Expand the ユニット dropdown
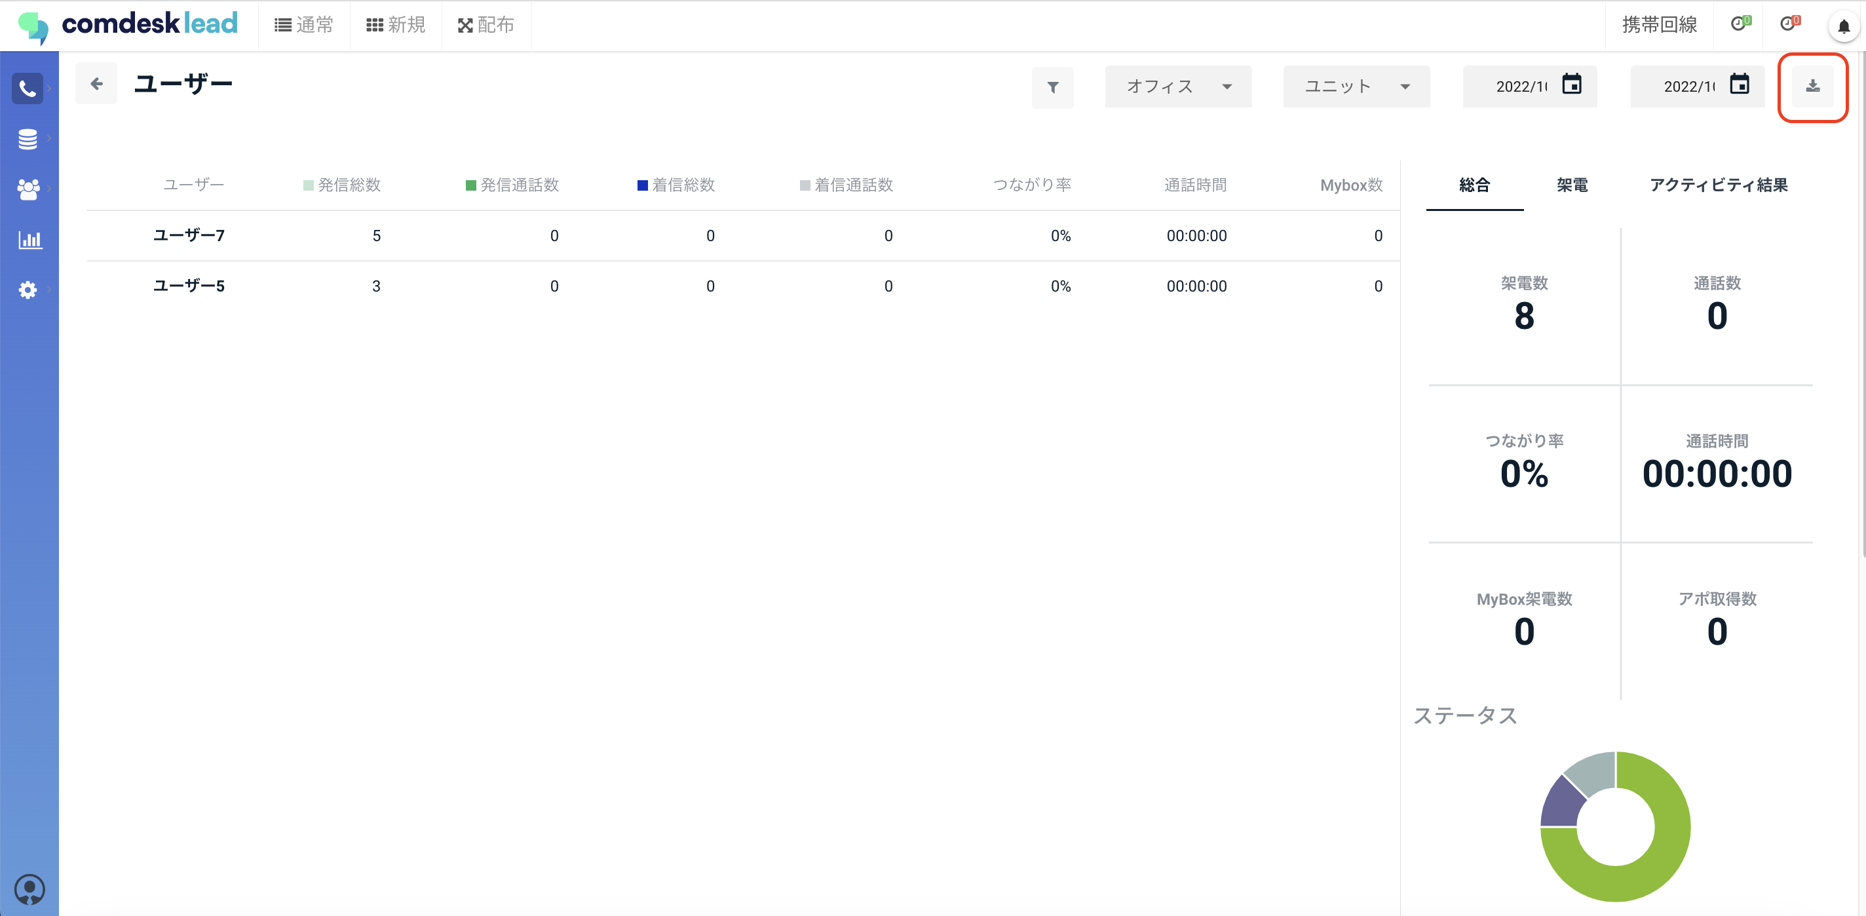The height and width of the screenshot is (916, 1866). pos(1356,86)
